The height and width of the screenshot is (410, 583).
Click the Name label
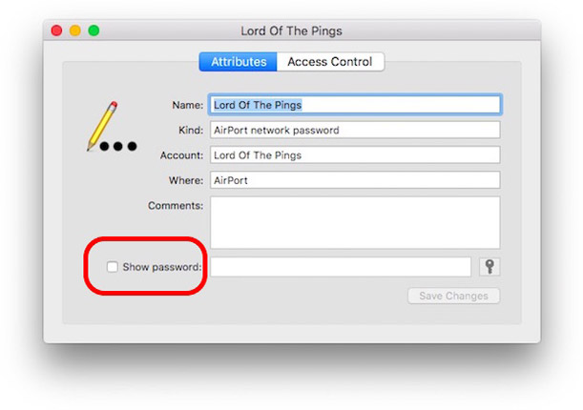click(188, 105)
